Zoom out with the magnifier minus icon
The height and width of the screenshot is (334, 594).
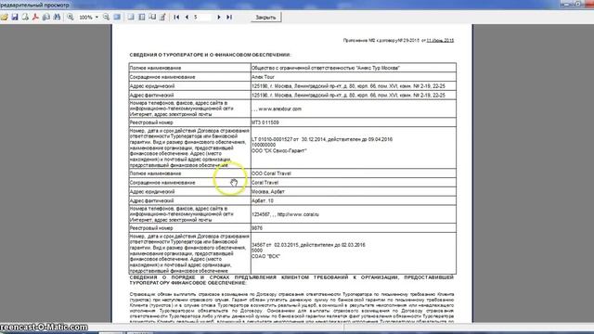pyautogui.click(x=106, y=17)
